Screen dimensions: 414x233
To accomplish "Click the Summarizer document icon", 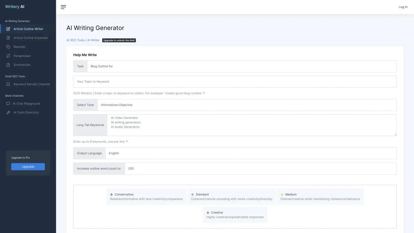I will point(8,65).
